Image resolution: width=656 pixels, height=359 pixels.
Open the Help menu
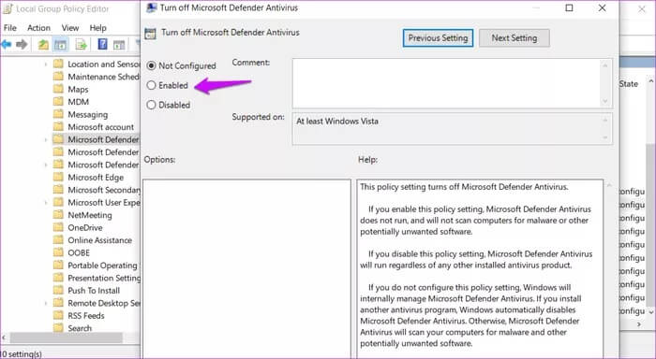97,27
